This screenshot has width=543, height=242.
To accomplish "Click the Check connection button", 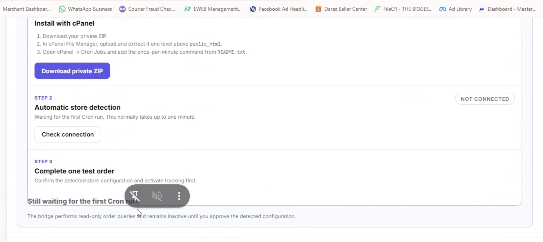I will point(68,134).
